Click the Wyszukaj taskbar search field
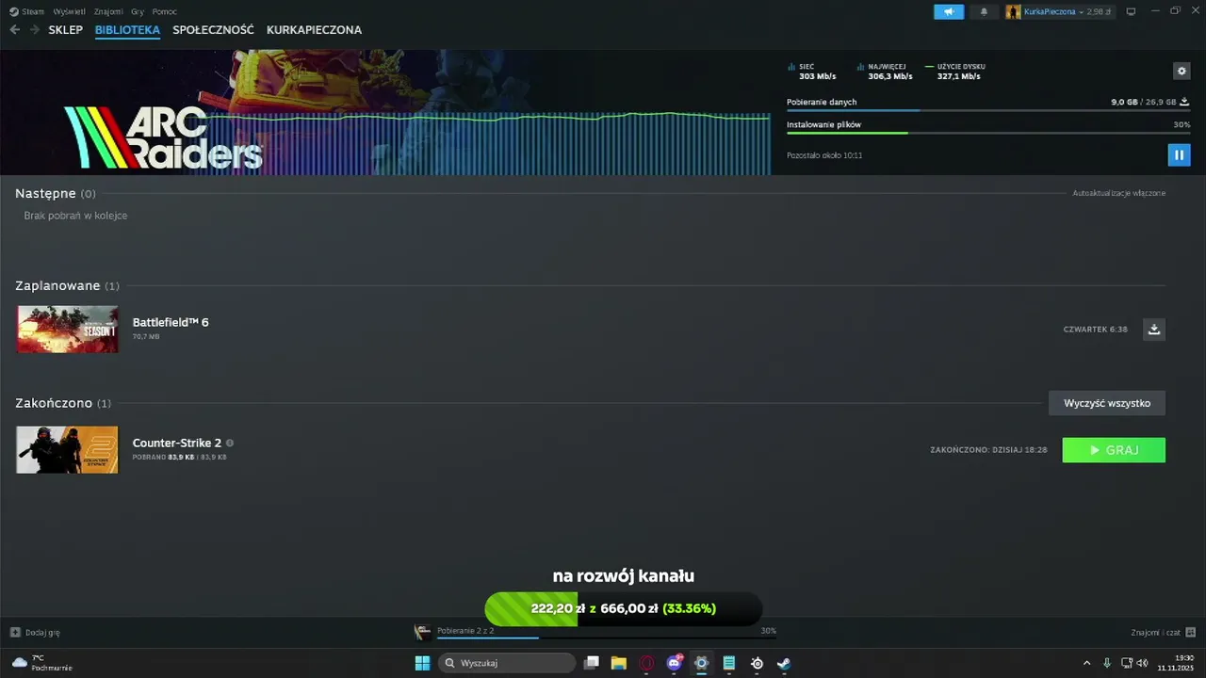The image size is (1206, 678). [x=508, y=663]
